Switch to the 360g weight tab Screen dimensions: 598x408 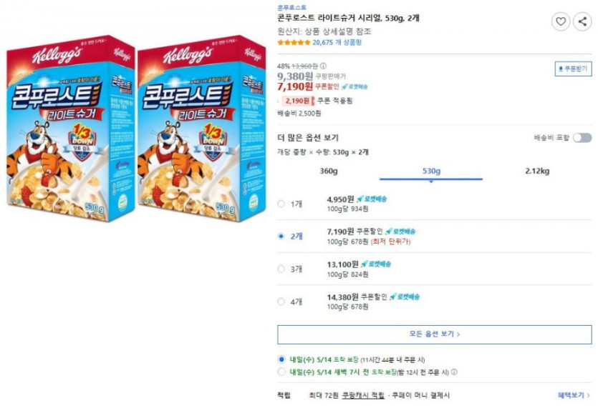click(x=329, y=171)
